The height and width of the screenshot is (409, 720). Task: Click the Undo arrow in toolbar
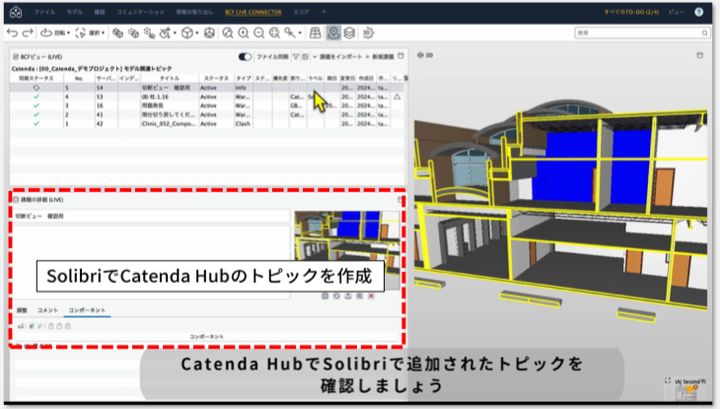[x=11, y=33]
